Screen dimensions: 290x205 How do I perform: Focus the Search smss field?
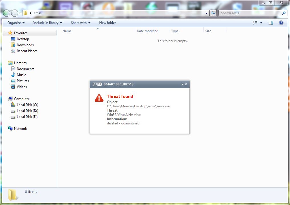click(x=251, y=13)
